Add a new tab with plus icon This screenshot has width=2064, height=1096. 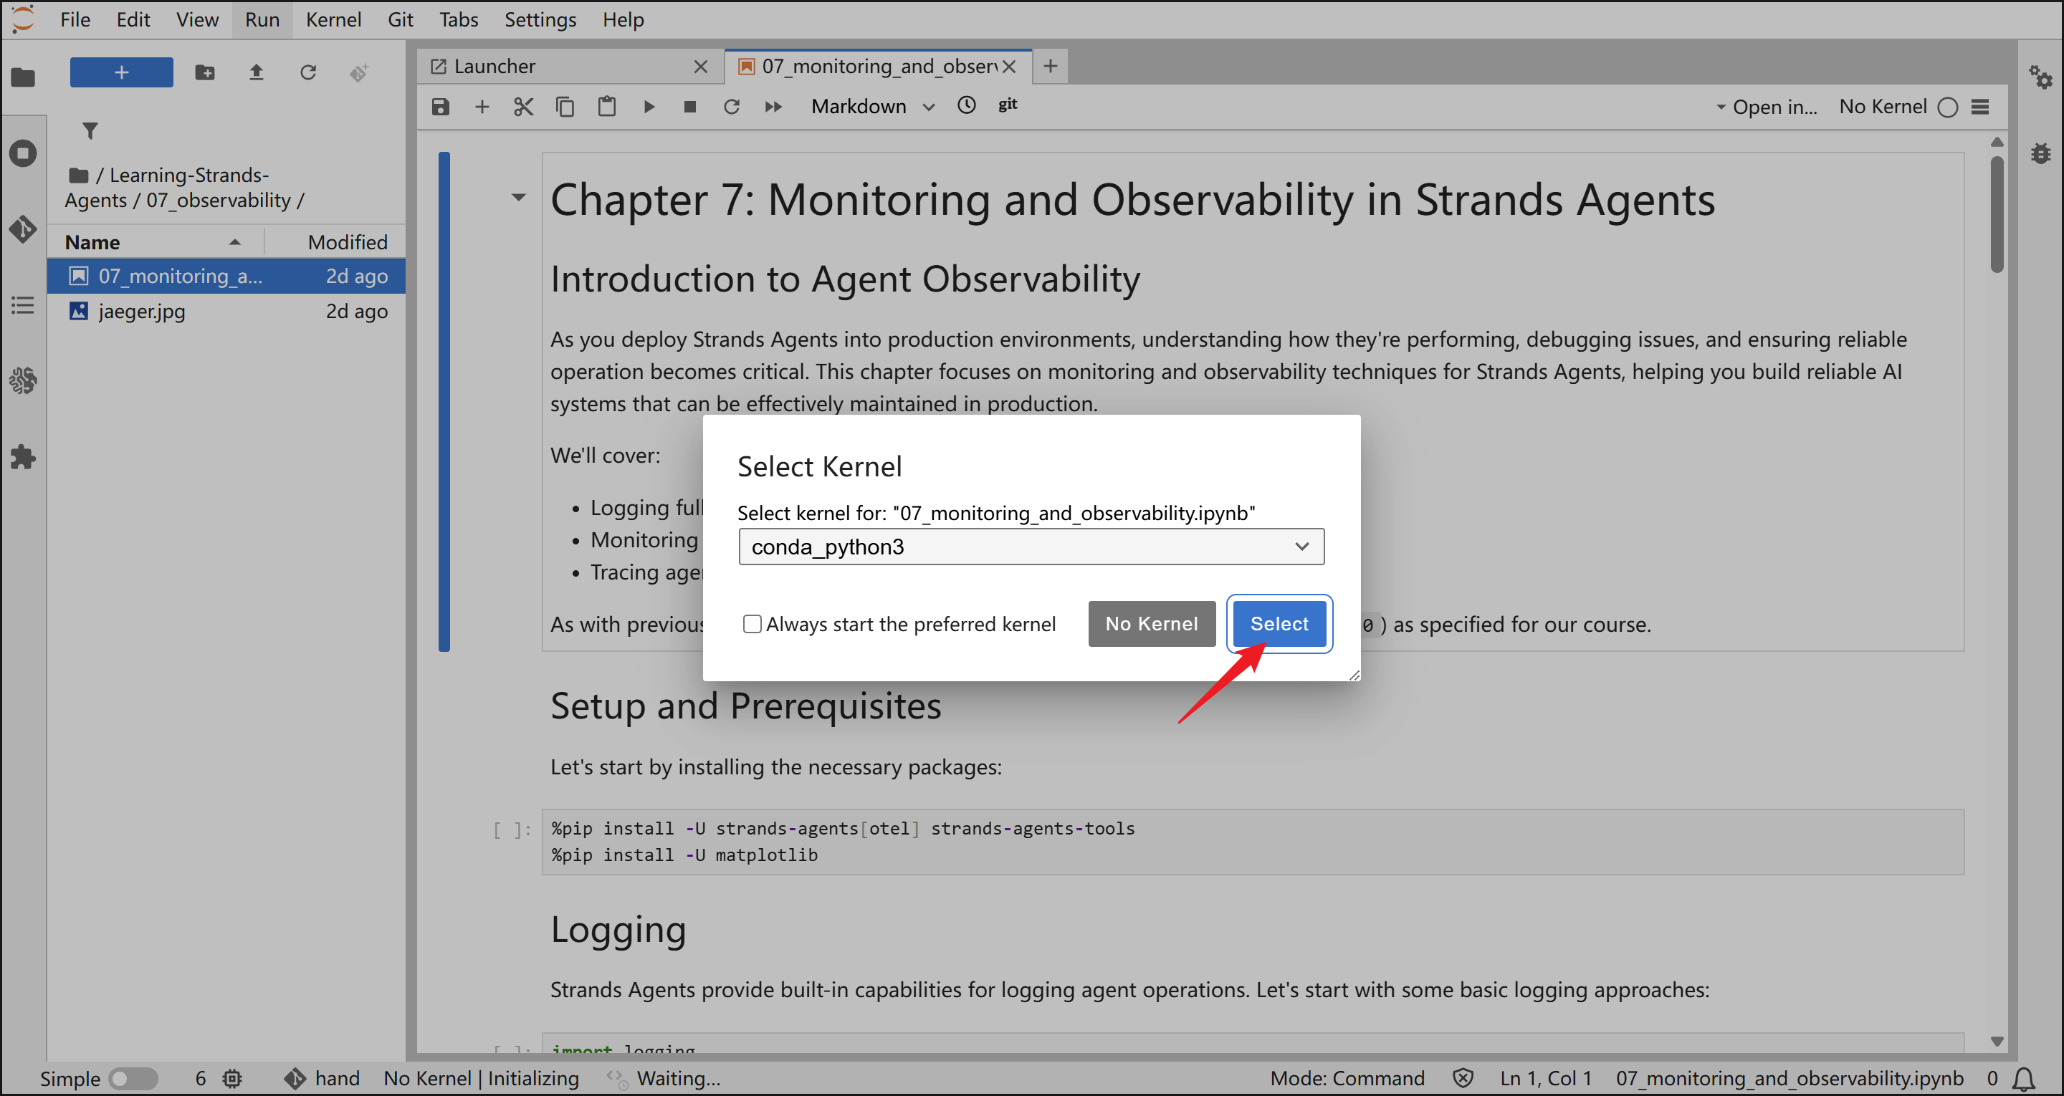[x=1051, y=66]
